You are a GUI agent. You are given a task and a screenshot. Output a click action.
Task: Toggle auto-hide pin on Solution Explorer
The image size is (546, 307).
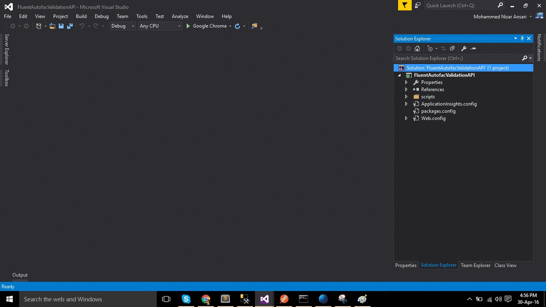522,39
